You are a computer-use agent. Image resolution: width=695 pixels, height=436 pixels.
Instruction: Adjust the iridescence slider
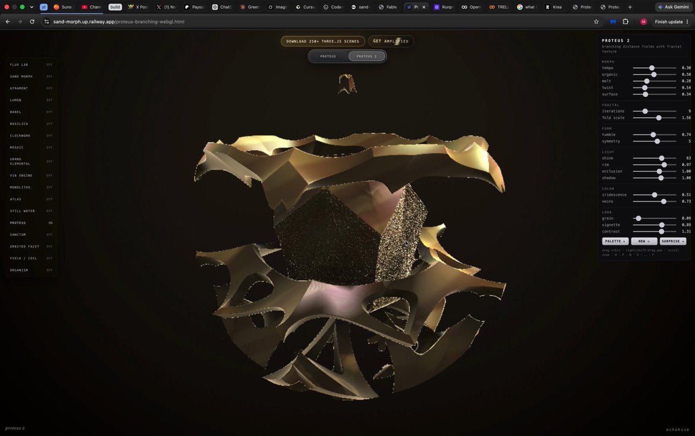tap(654, 195)
